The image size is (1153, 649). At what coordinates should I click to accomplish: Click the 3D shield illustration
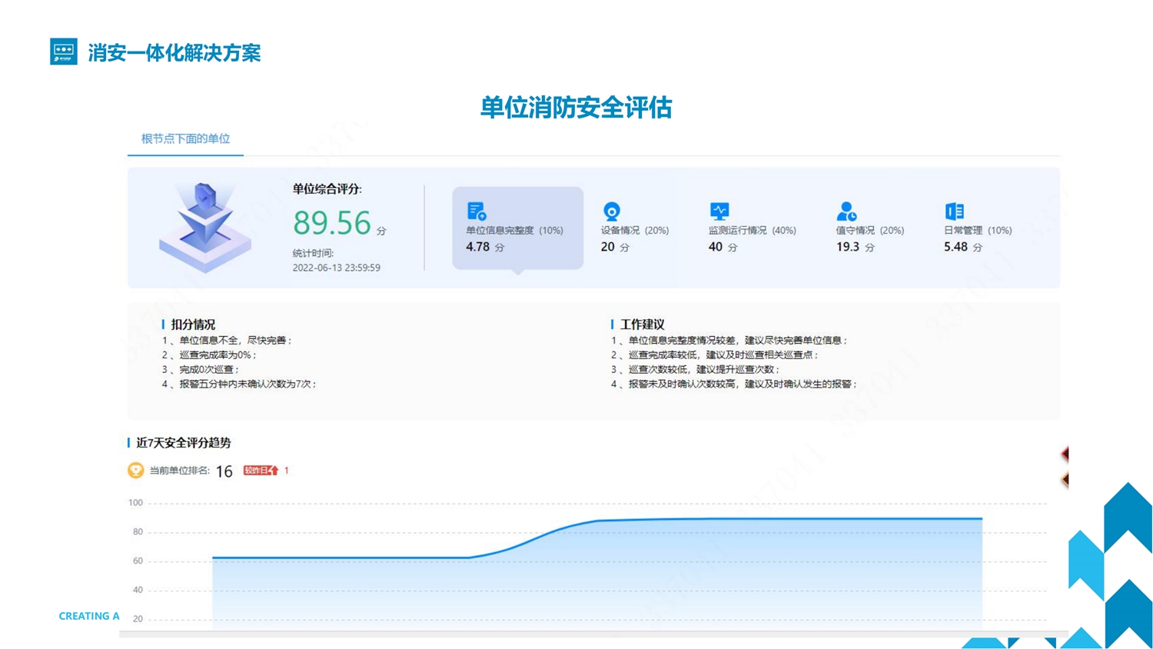coord(205,227)
